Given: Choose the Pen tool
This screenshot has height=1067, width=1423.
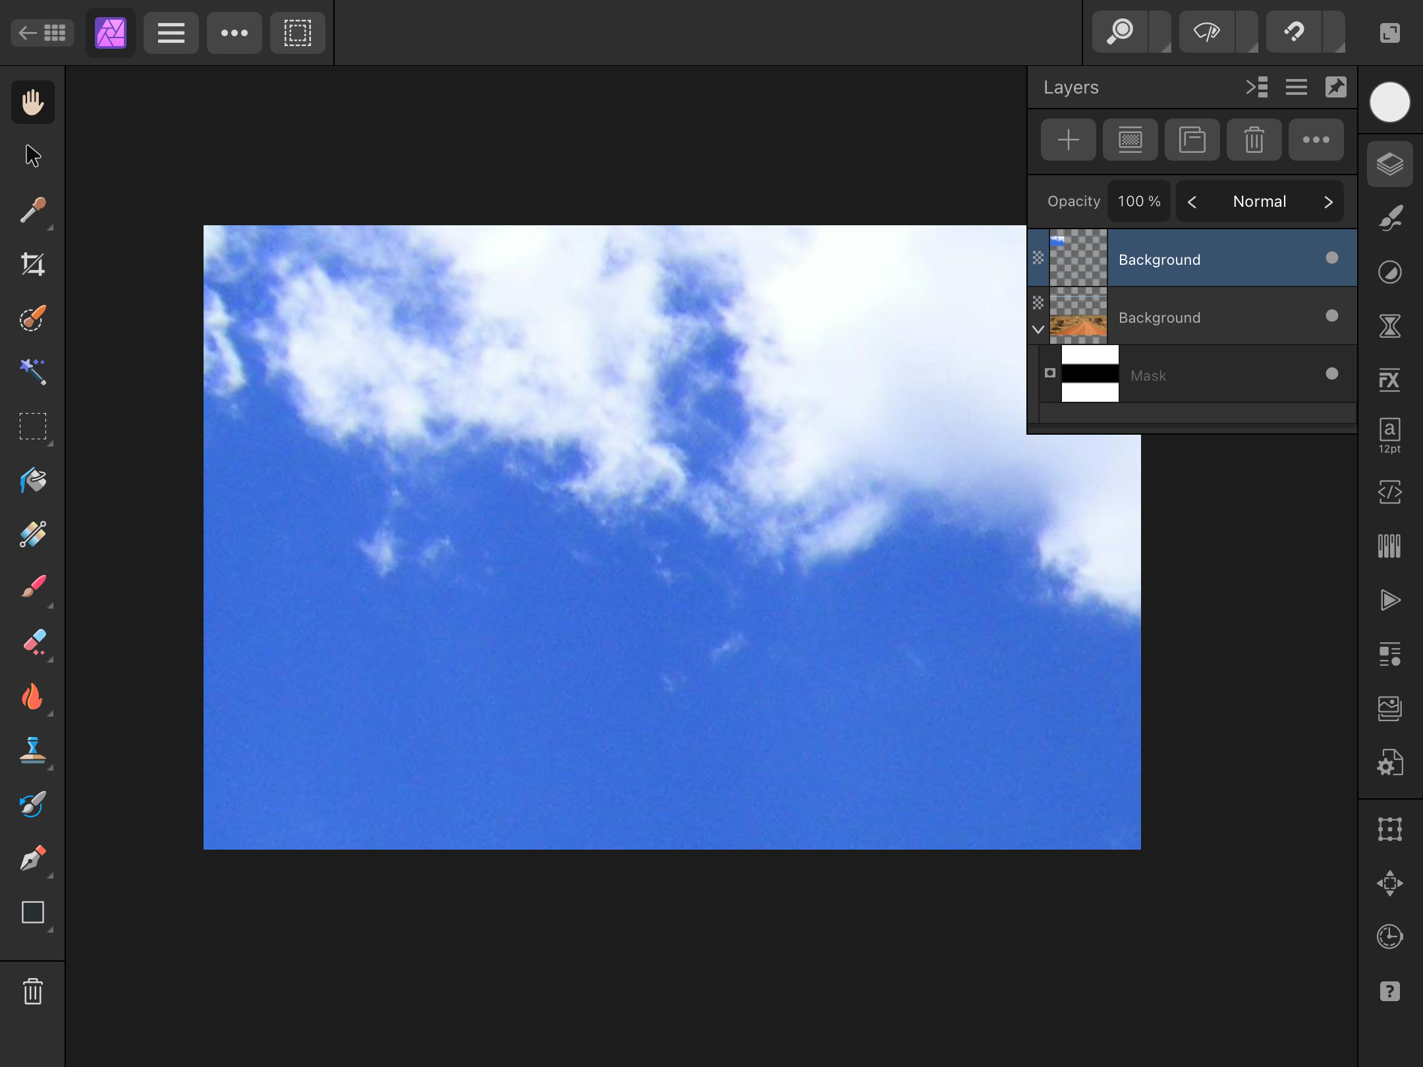Looking at the screenshot, I should click(33, 858).
